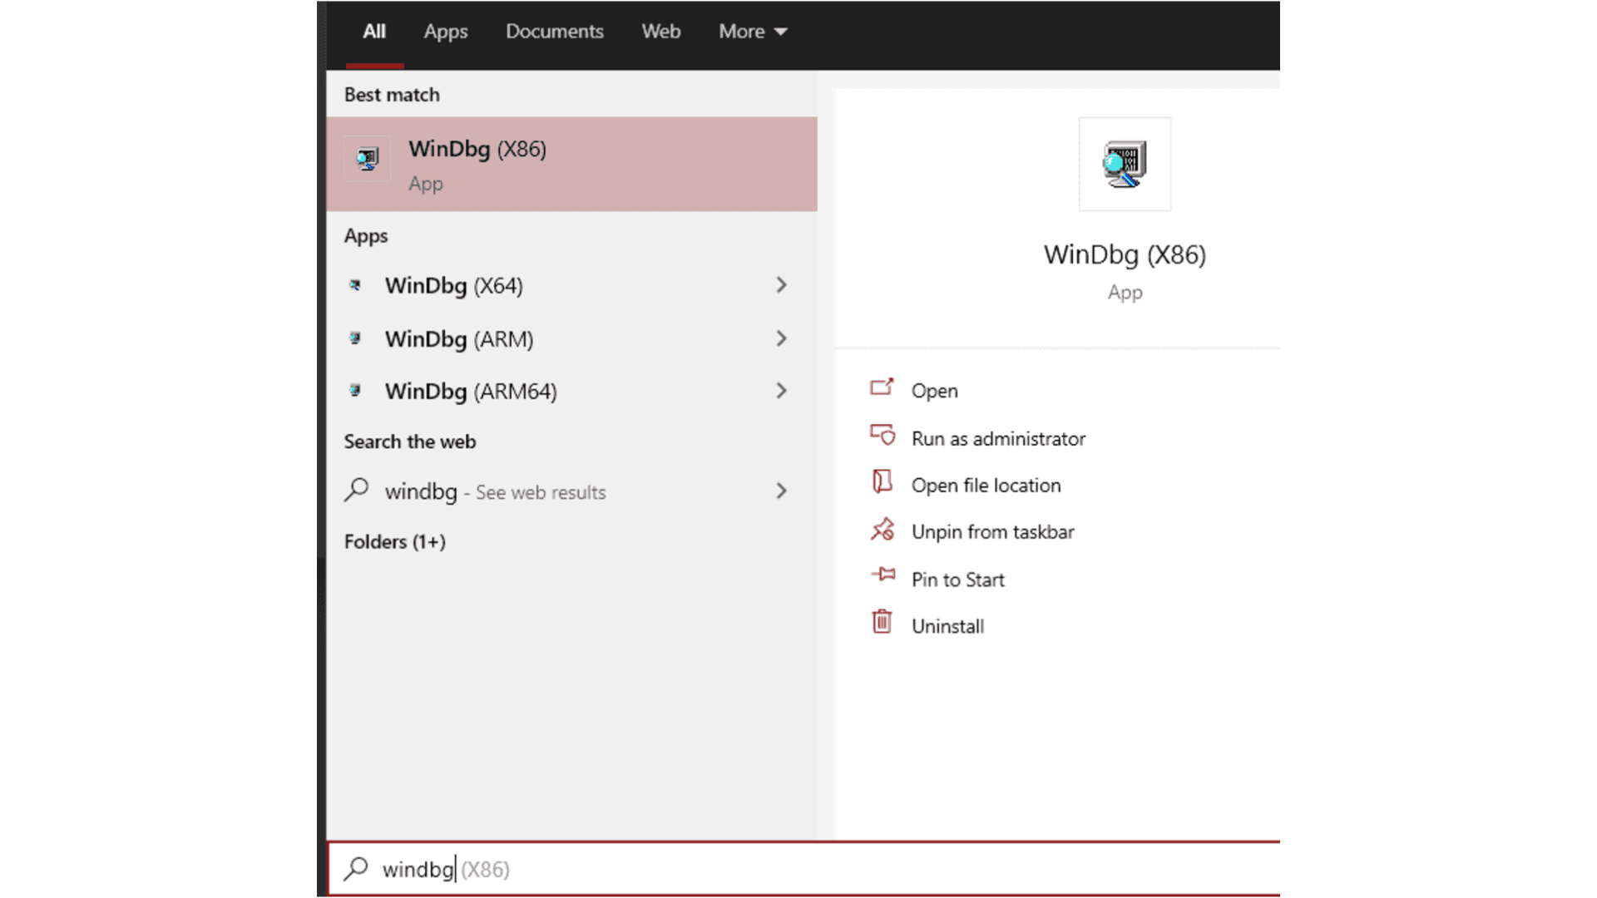Click the Folders (1+) heading
1597x898 pixels.
coord(395,542)
